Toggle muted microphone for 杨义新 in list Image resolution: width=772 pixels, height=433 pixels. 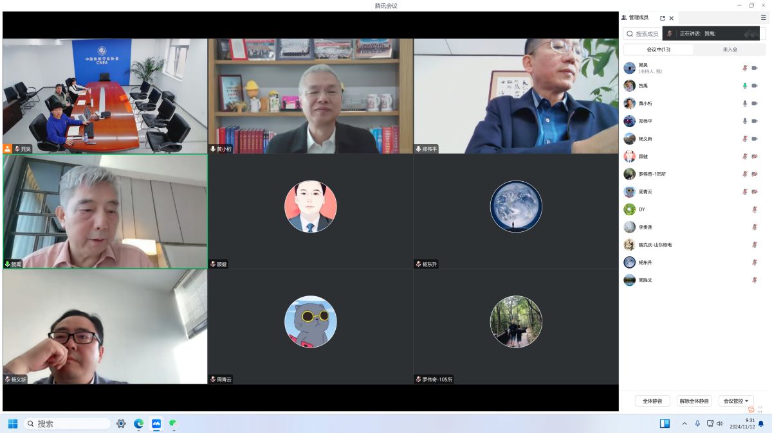[x=745, y=139]
